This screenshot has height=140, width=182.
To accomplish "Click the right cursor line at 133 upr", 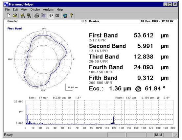I will 124,112.
